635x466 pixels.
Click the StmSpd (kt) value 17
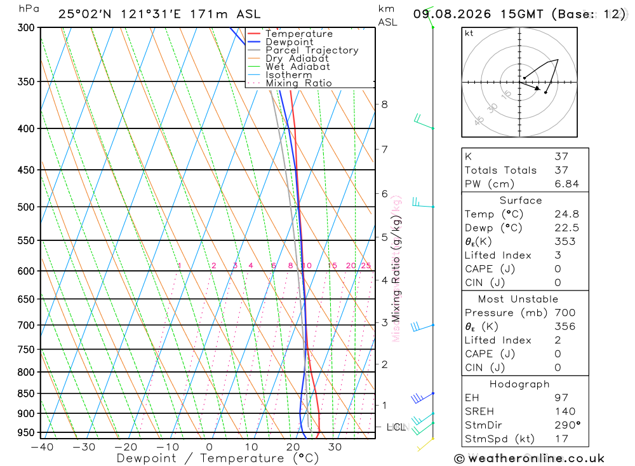(x=561, y=439)
